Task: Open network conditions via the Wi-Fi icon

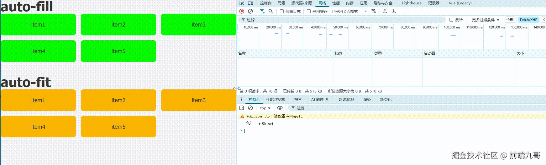Action: (x=373, y=11)
